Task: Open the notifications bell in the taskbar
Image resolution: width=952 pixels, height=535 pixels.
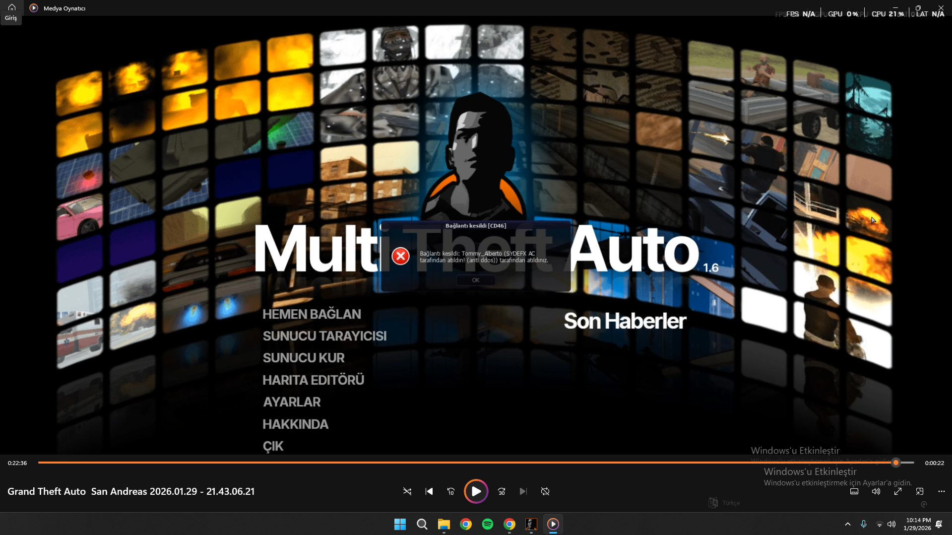Action: pos(939,524)
